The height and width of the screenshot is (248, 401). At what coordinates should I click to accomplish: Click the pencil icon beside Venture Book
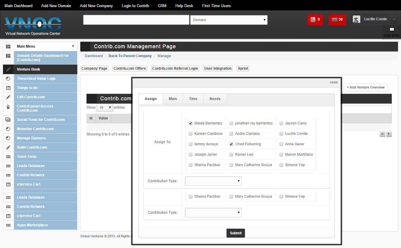pyautogui.click(x=8, y=69)
